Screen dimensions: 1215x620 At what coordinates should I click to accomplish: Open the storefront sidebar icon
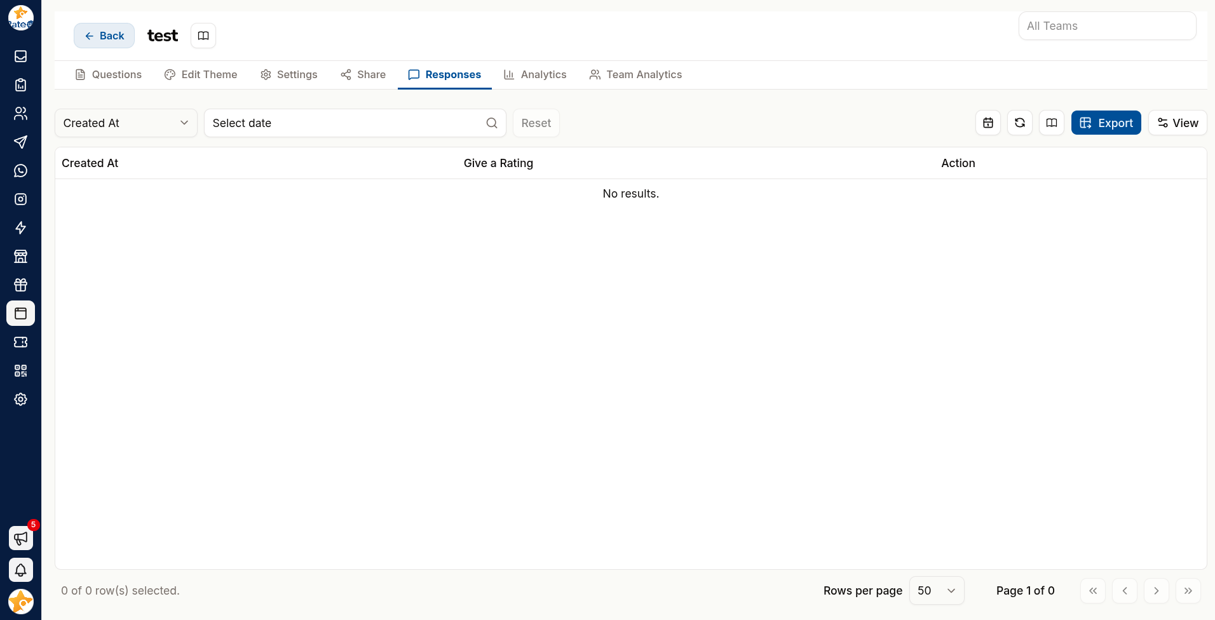20,256
